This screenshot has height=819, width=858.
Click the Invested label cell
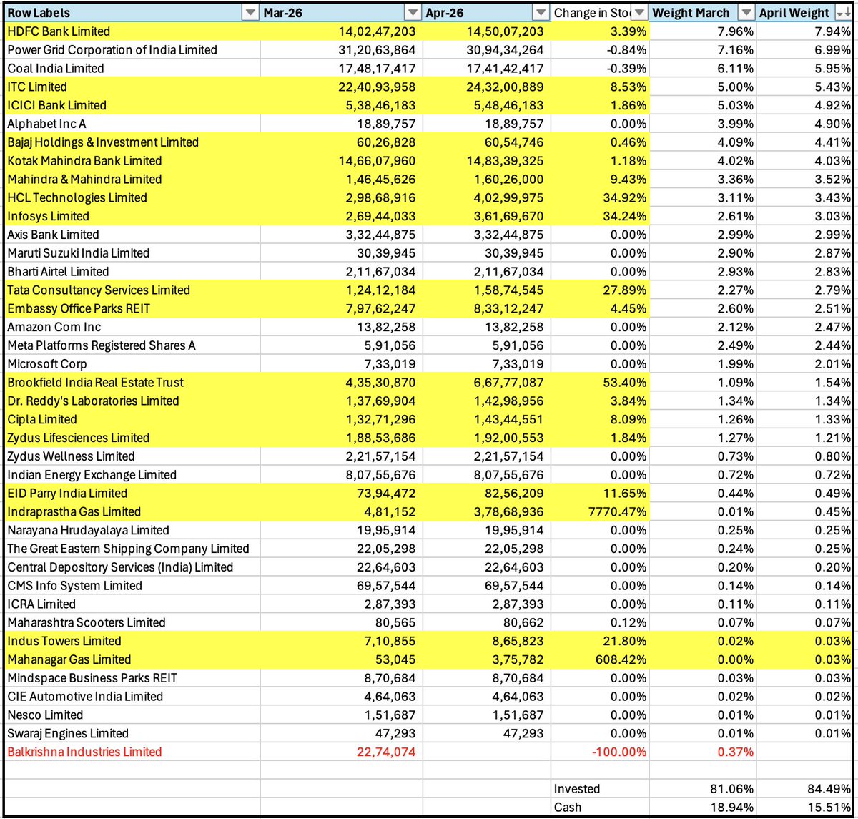point(601,789)
